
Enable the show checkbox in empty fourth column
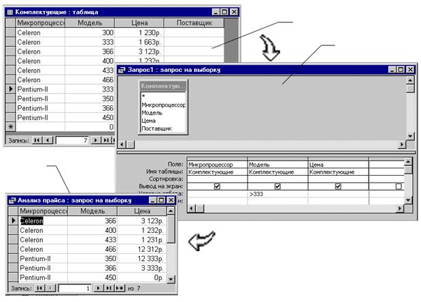pos(399,185)
